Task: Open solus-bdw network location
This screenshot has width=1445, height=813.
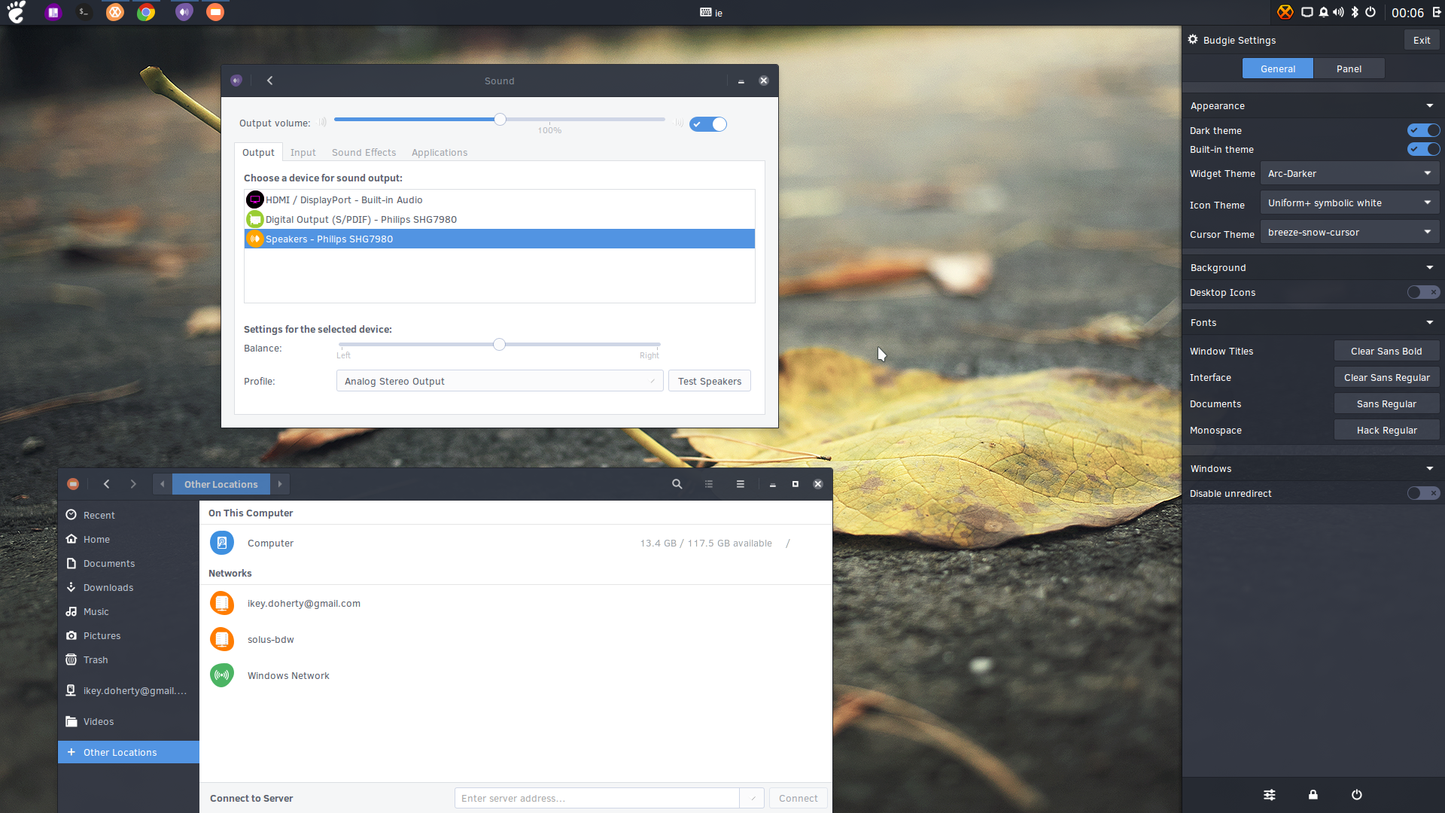Action: [x=516, y=639]
